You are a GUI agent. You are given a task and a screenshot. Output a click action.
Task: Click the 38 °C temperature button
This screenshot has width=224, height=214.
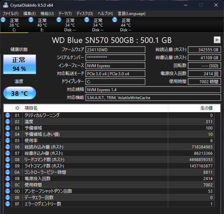[19, 94]
